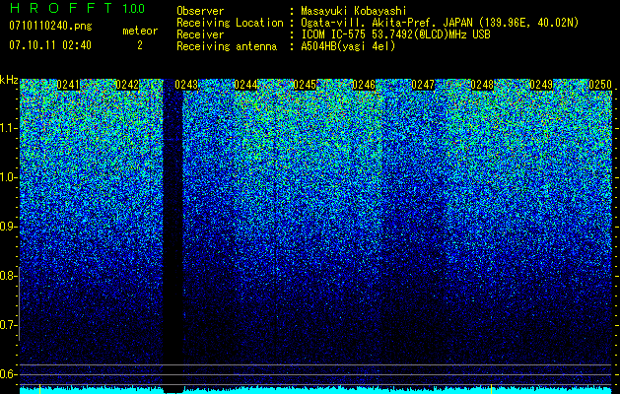Image resolution: width=620 pixels, height=394 pixels.
Task: Click the Observer label
Action: pos(200,11)
